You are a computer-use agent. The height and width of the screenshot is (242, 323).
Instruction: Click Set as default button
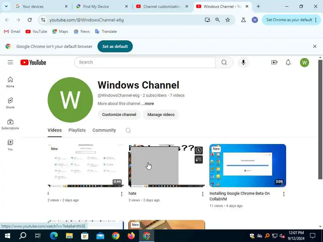pyautogui.click(x=115, y=46)
